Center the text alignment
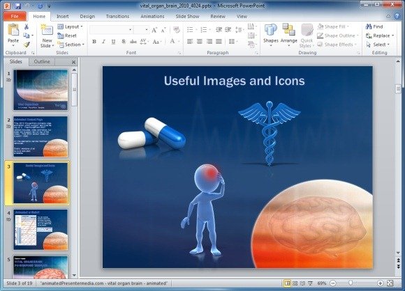The image size is (405, 291). (200, 42)
